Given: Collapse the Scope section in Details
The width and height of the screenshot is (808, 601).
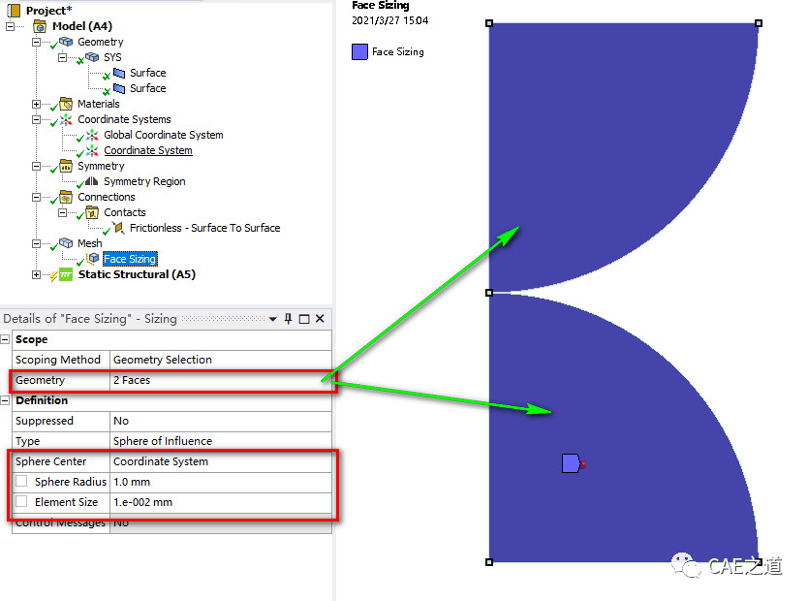Looking at the screenshot, I should pyautogui.click(x=5, y=339).
